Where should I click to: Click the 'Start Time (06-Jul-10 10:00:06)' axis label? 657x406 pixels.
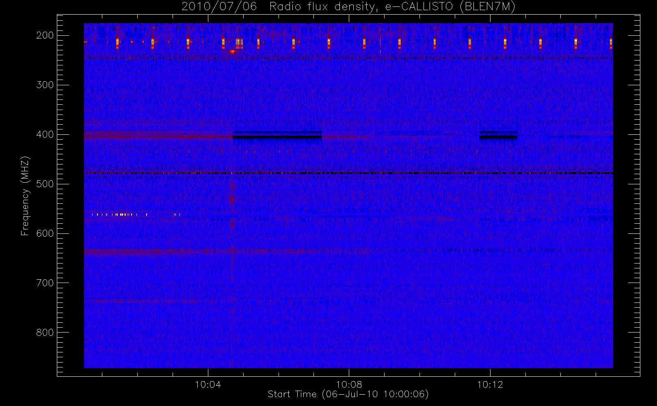point(348,394)
